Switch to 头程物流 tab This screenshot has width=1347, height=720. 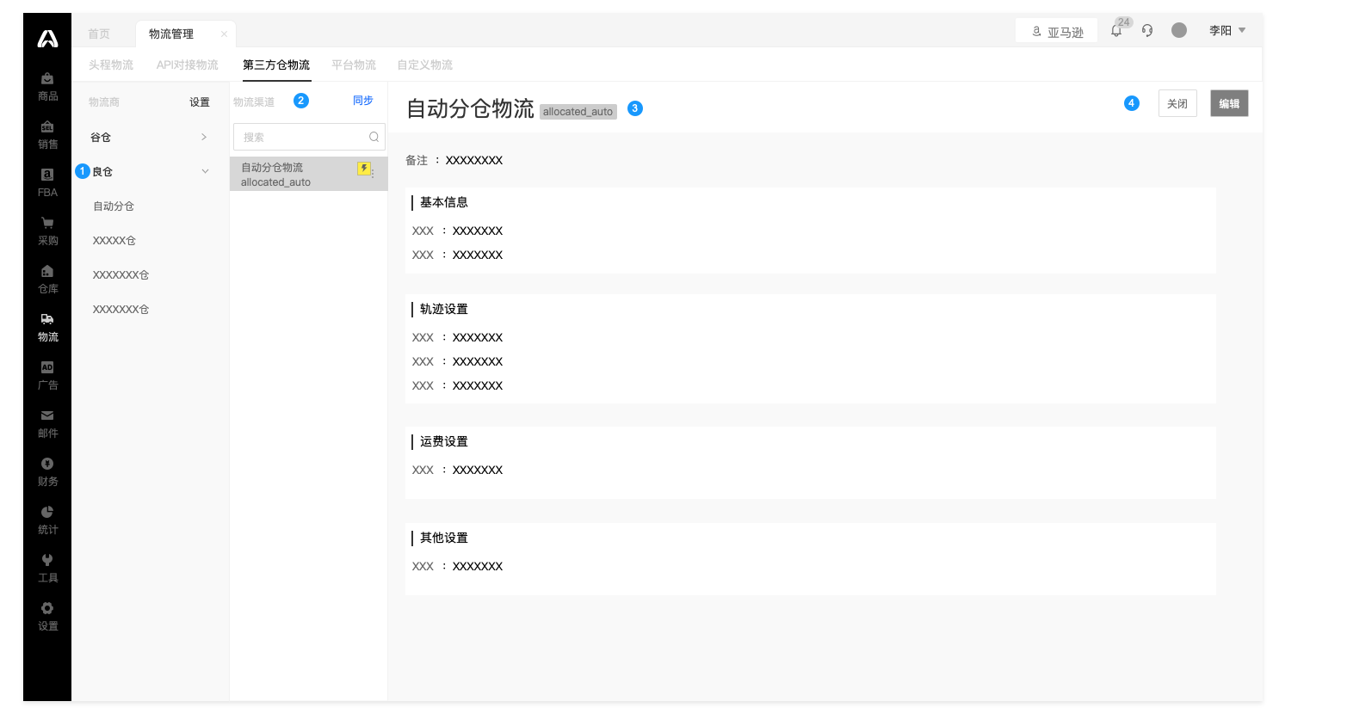pos(111,65)
